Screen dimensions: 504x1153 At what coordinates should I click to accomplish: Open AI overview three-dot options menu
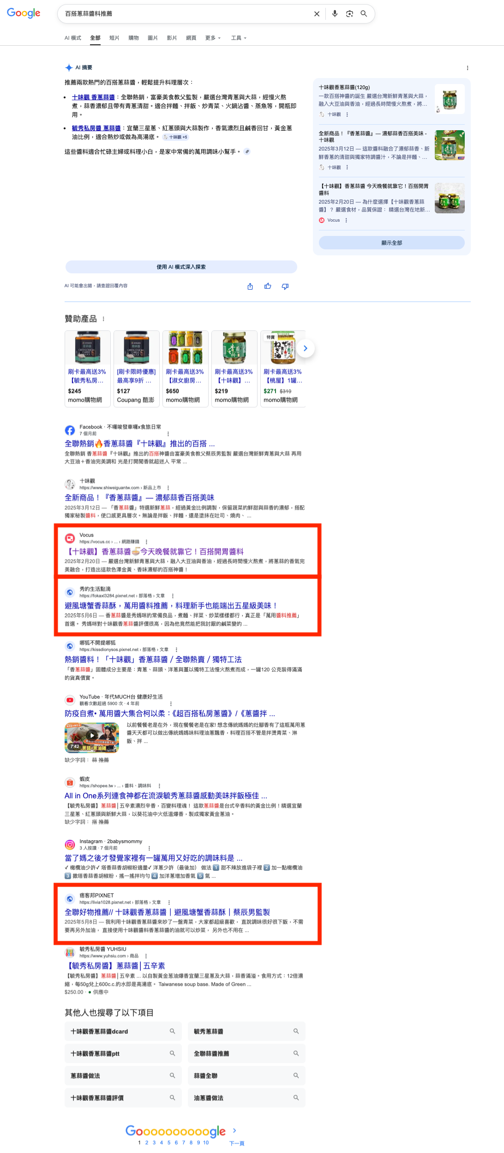[468, 68]
